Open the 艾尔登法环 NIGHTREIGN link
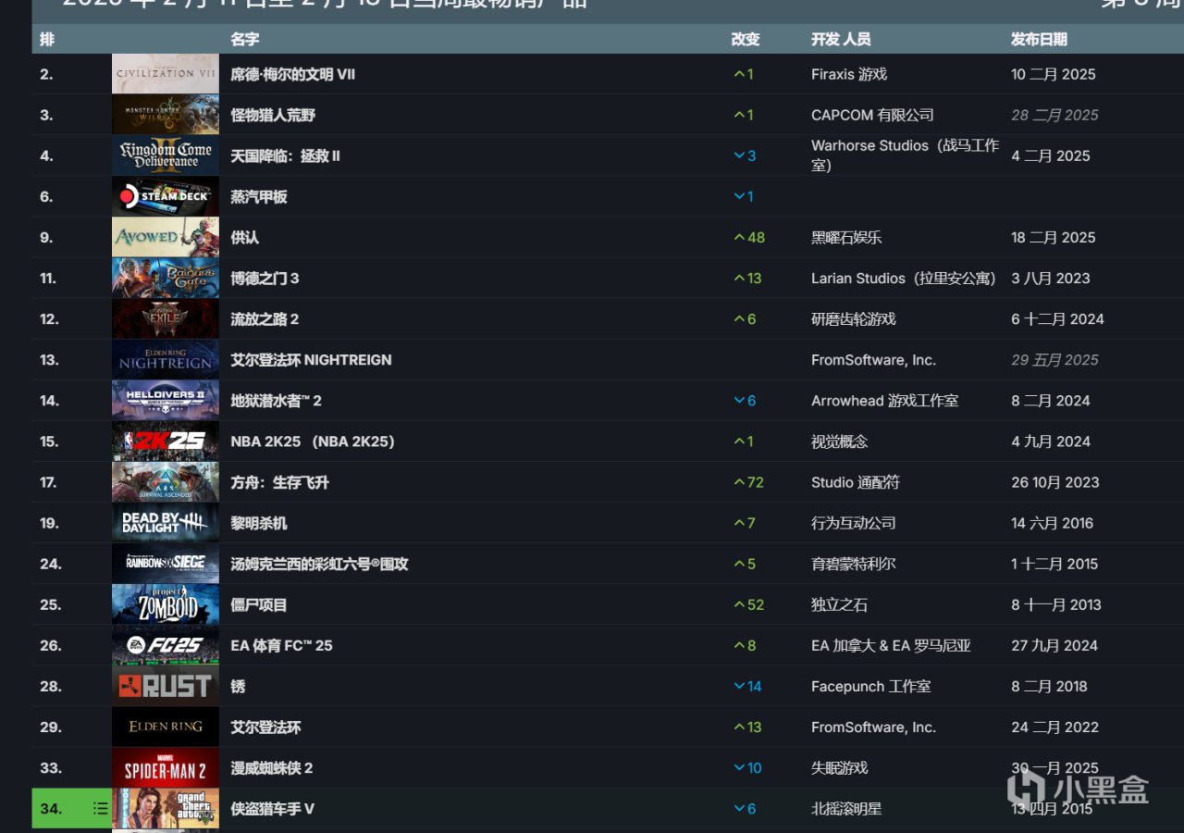 (311, 359)
